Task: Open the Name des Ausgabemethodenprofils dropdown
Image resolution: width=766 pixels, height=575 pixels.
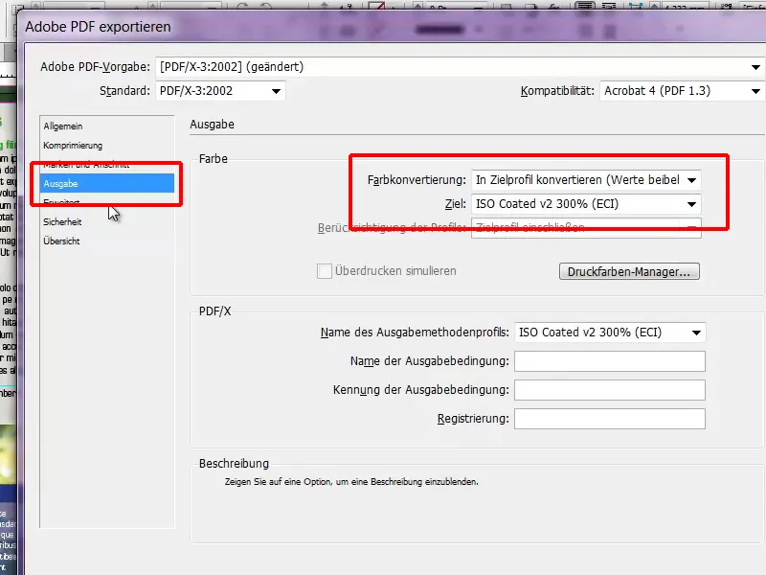Action: 610,333
